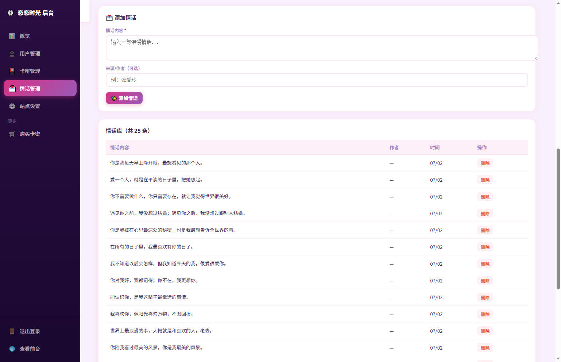Click the gear icon beside 恋恋时光 后台
The image size is (561, 362).
click(x=11, y=13)
